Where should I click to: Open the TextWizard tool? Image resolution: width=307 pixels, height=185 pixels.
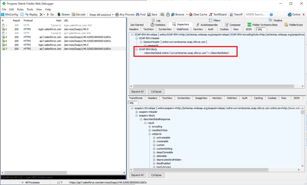(x=218, y=15)
